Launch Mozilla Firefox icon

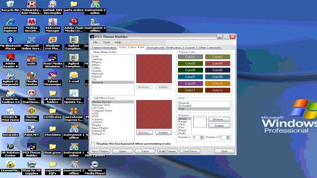[31, 79]
